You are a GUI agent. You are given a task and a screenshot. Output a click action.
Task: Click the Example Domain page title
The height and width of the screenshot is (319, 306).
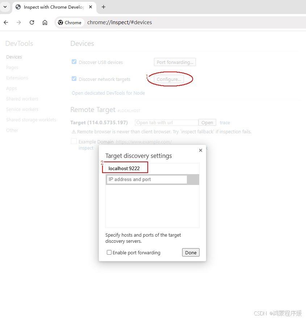pos(96,142)
